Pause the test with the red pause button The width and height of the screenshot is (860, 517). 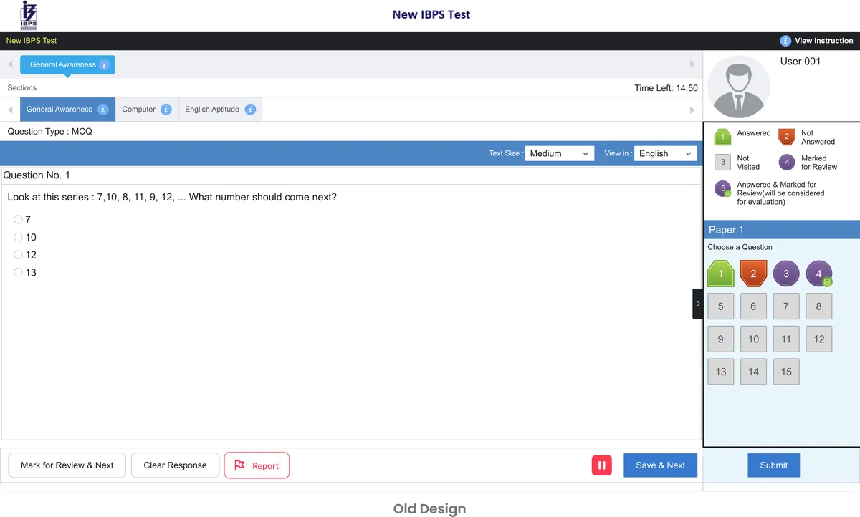[602, 465]
